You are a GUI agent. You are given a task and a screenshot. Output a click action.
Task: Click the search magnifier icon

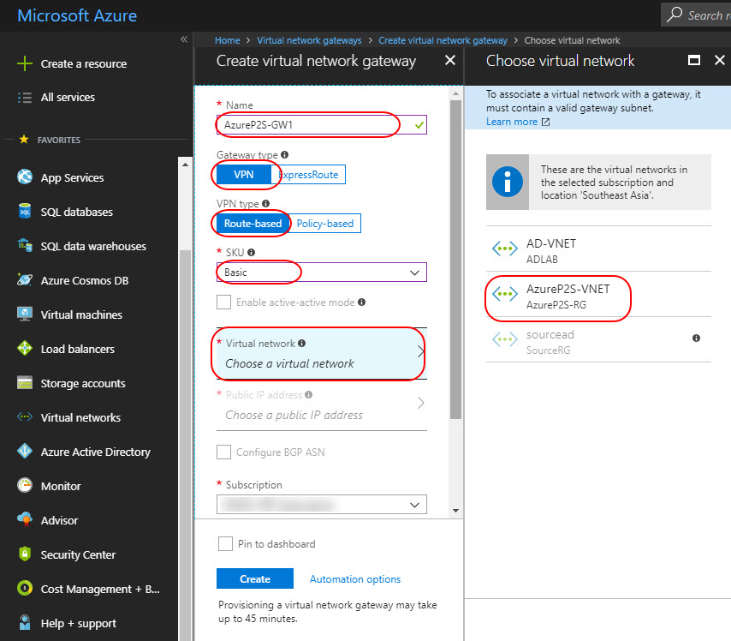(x=675, y=15)
